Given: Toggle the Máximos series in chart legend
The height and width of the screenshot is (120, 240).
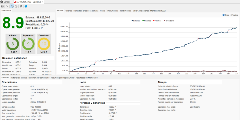Looking at the screenshot, I should pos(147,21).
